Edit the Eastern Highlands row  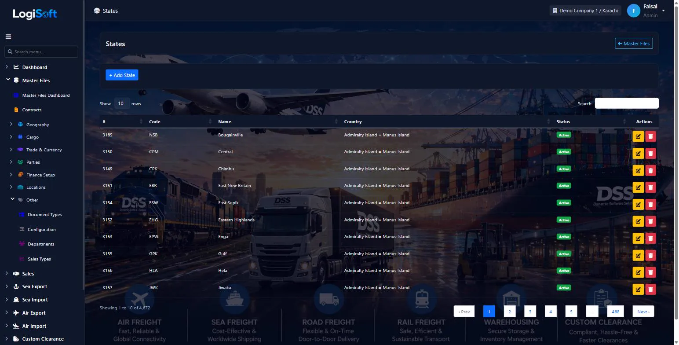(x=638, y=221)
